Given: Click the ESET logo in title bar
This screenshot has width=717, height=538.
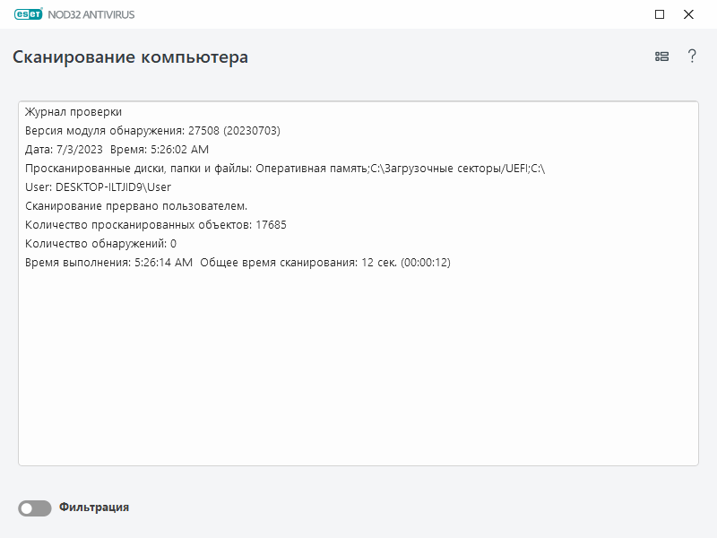Looking at the screenshot, I should 31,14.
